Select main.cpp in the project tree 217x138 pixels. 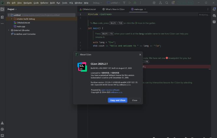click(x=21, y=26)
